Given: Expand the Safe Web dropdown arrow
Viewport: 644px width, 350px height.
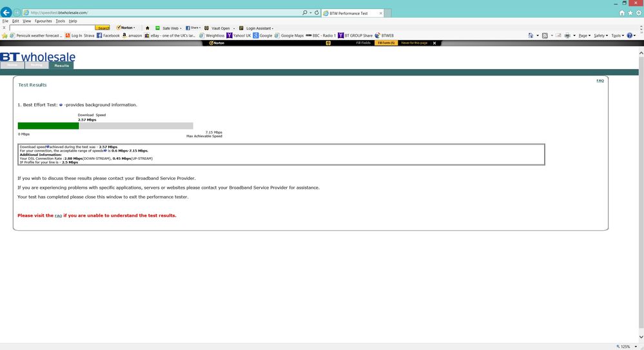Looking at the screenshot, I should coord(181,28).
